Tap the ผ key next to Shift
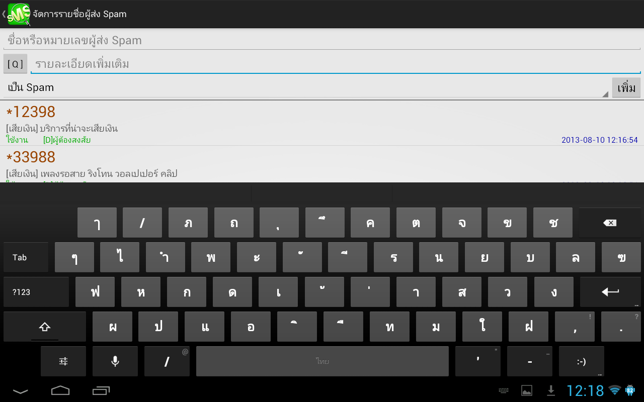This screenshot has height=402, width=644. click(x=113, y=327)
